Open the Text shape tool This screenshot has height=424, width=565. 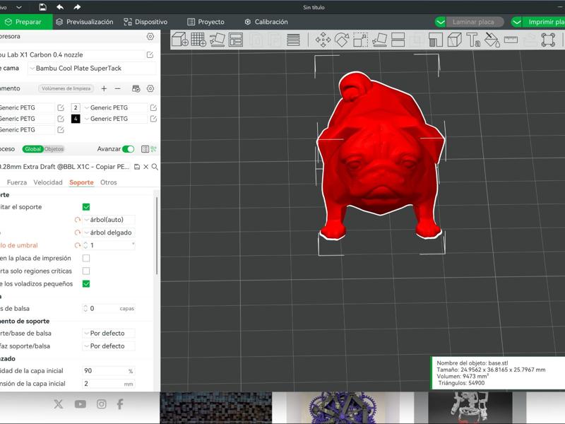pyautogui.click(x=473, y=40)
